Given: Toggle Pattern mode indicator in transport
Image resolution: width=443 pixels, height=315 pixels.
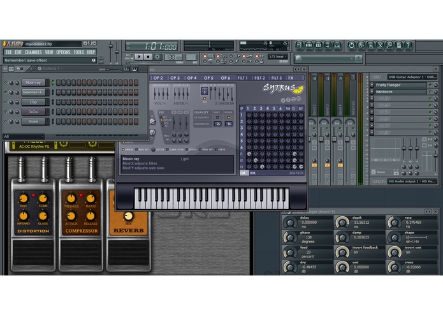Looking at the screenshot, I should point(132,55).
